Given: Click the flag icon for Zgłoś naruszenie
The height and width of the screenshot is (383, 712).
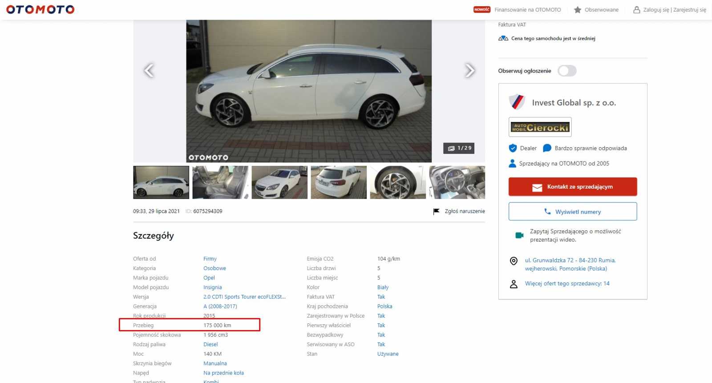Looking at the screenshot, I should point(436,211).
